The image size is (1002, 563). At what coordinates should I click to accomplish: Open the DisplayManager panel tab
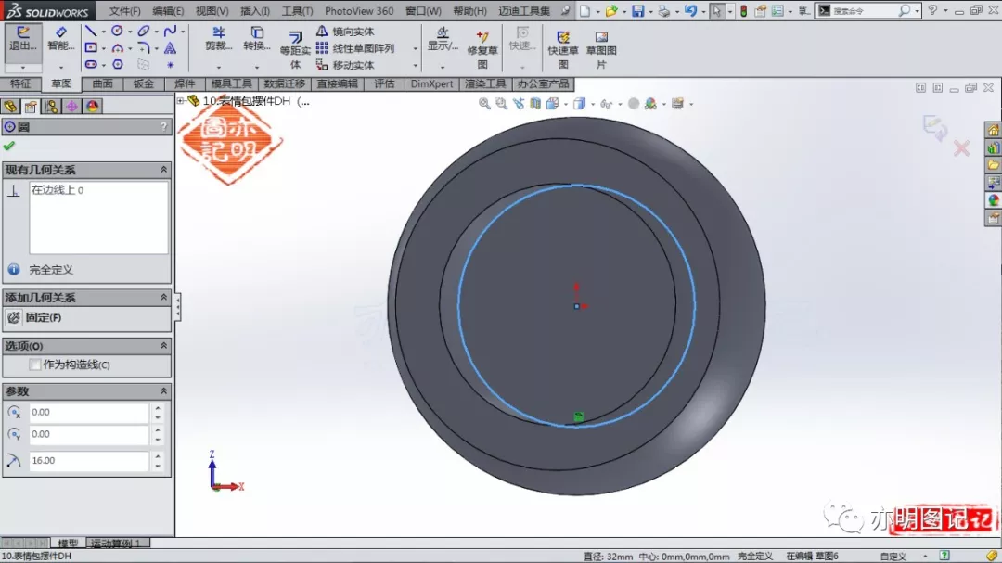[x=93, y=106]
